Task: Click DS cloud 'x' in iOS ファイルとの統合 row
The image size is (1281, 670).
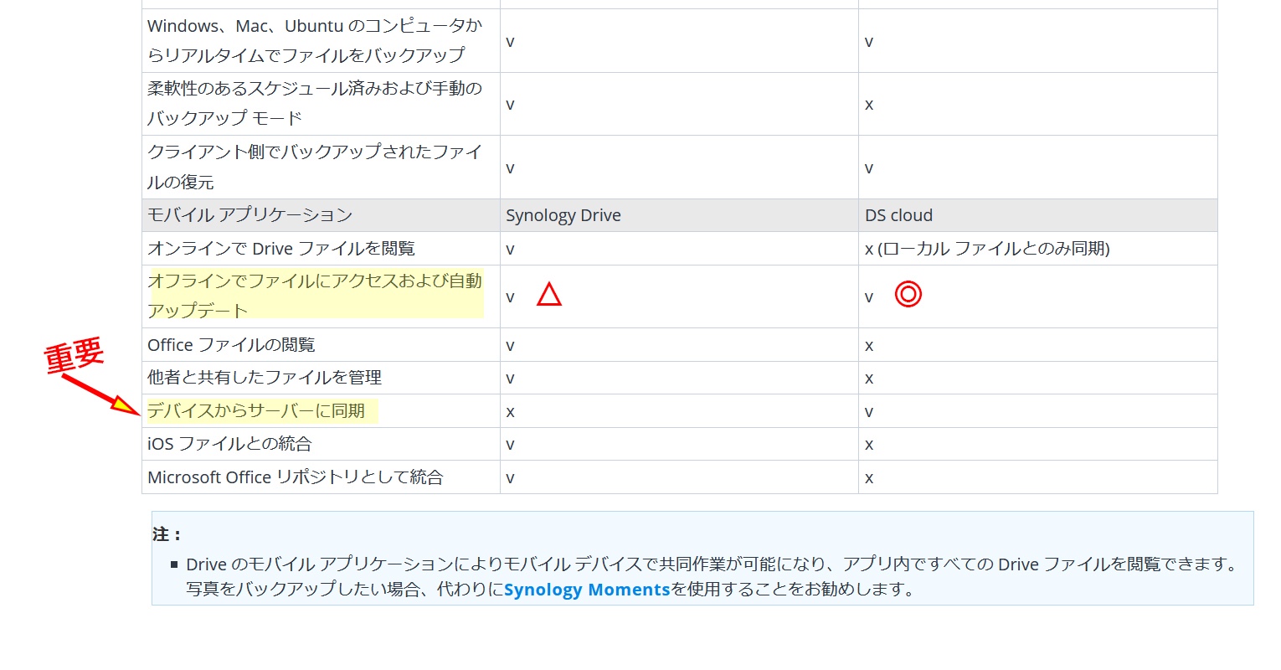Action: point(869,445)
